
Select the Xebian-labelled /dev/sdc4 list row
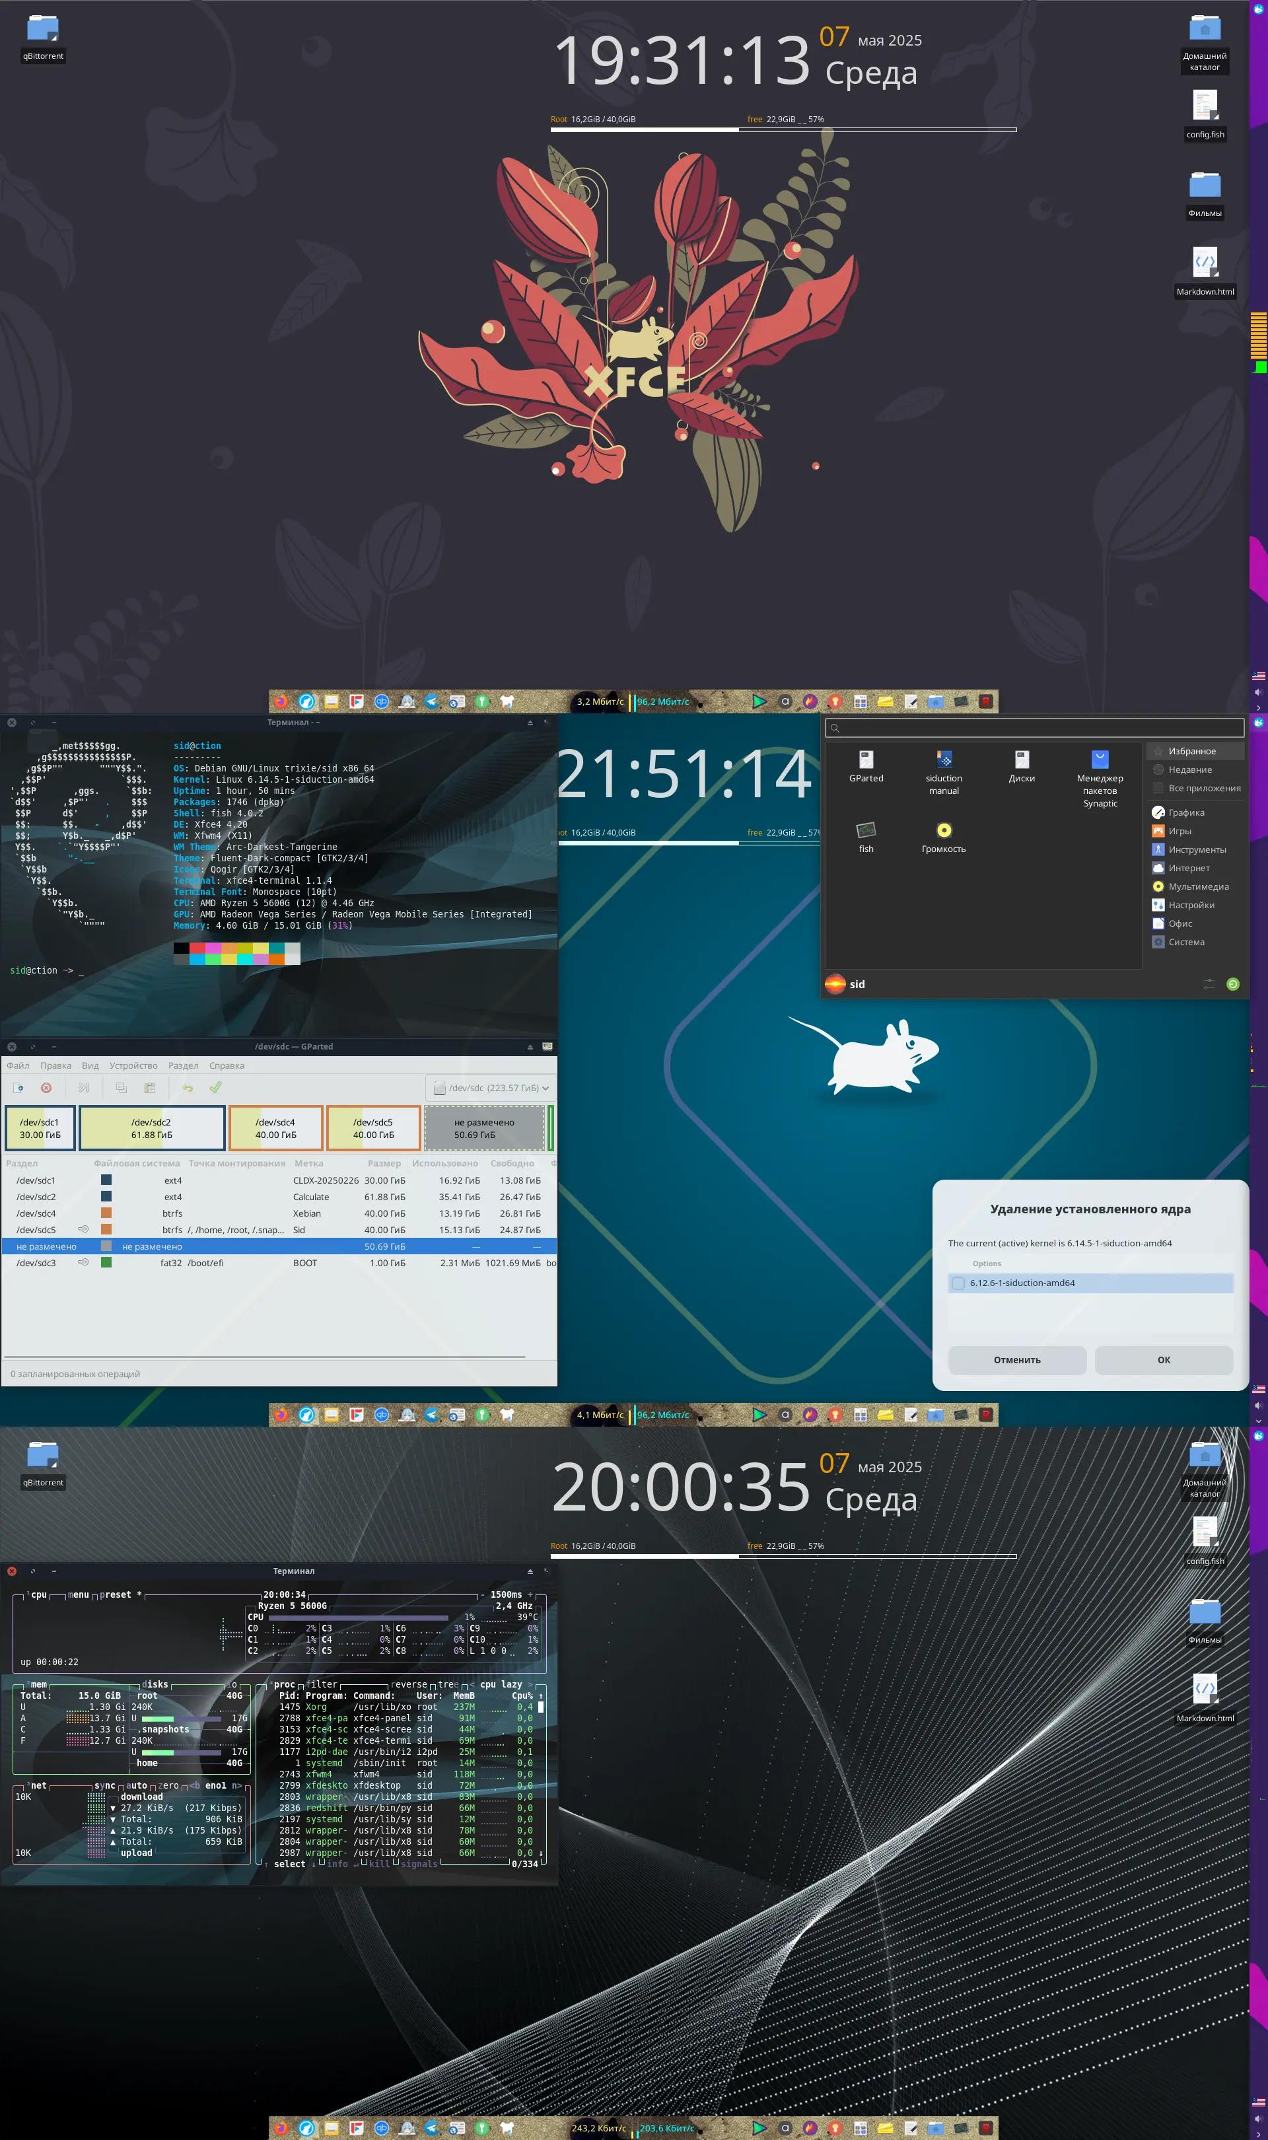click(279, 1213)
